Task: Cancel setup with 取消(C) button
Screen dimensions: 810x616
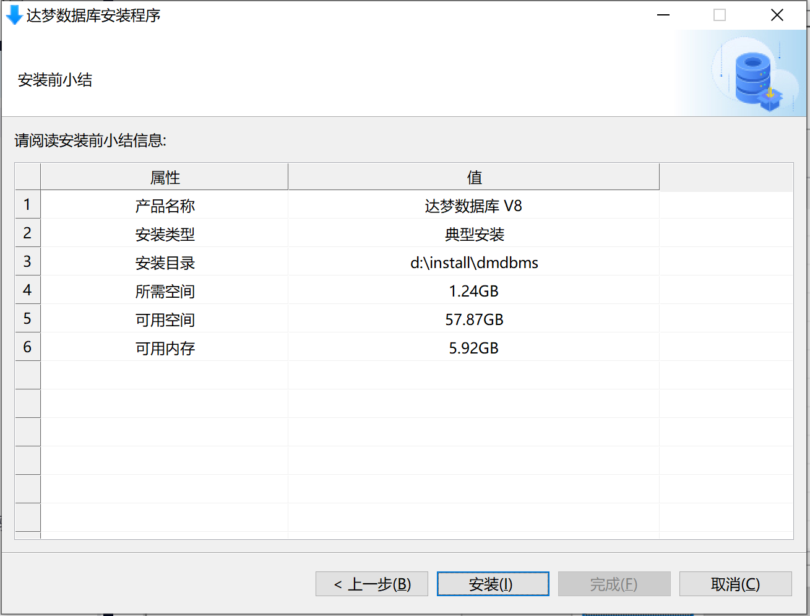Action: pyautogui.click(x=736, y=584)
